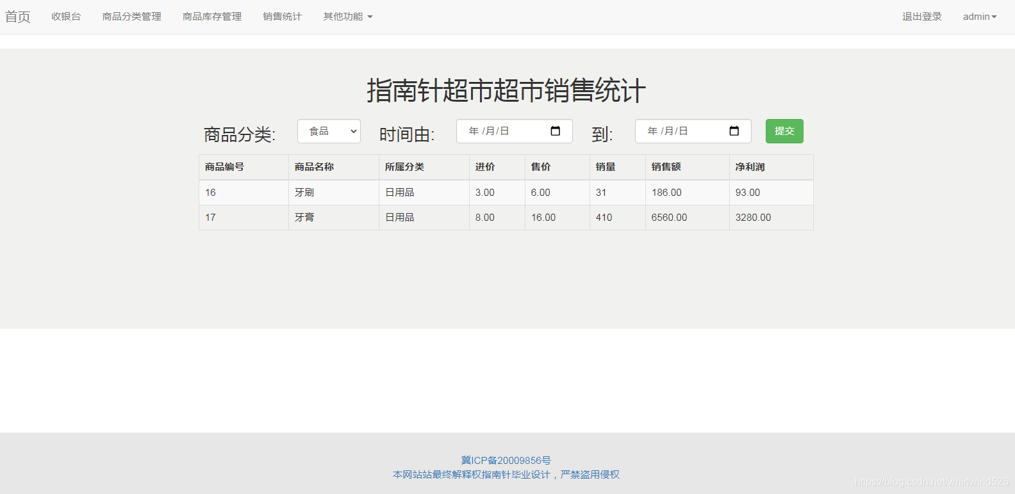Image resolution: width=1015 pixels, height=494 pixels.
Task: Click 退出登录 to log out
Action: 922,17
